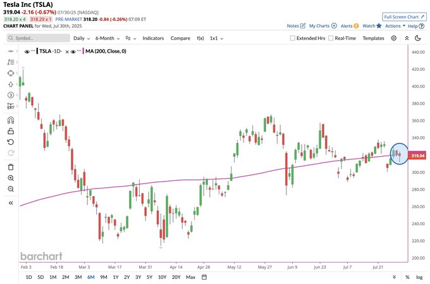Click the unlock drawings padlock icon

pos(11,131)
